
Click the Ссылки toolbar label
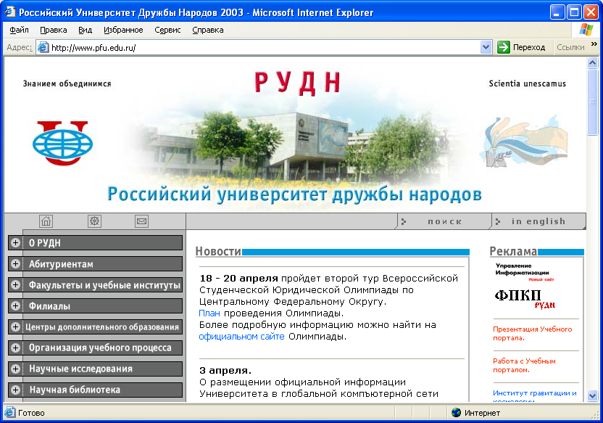(570, 47)
